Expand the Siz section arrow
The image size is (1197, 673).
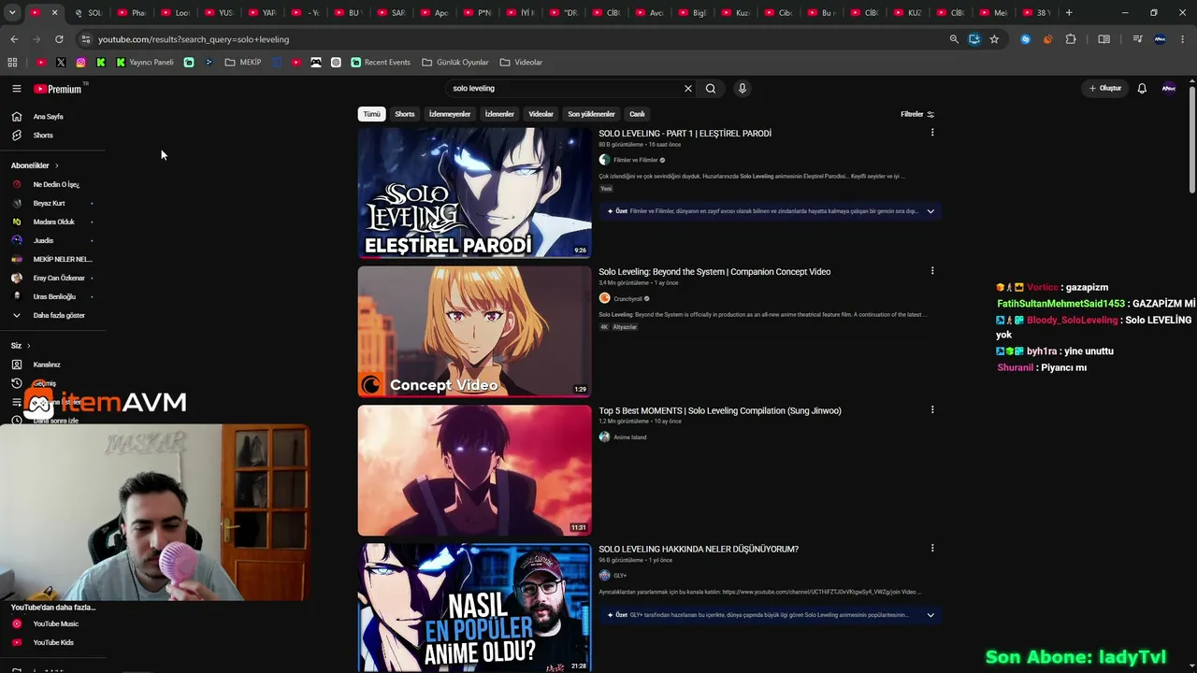tap(28, 346)
